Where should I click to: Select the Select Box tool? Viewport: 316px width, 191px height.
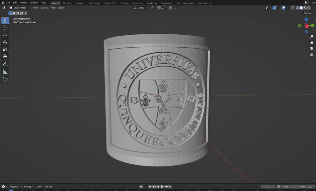pyautogui.click(x=5, y=20)
